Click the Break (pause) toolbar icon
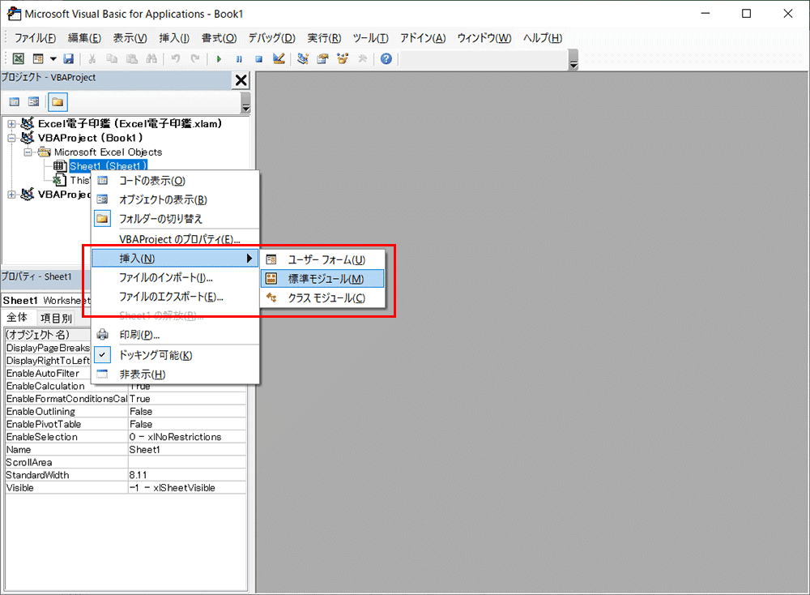Image resolution: width=810 pixels, height=595 pixels. coord(239,59)
